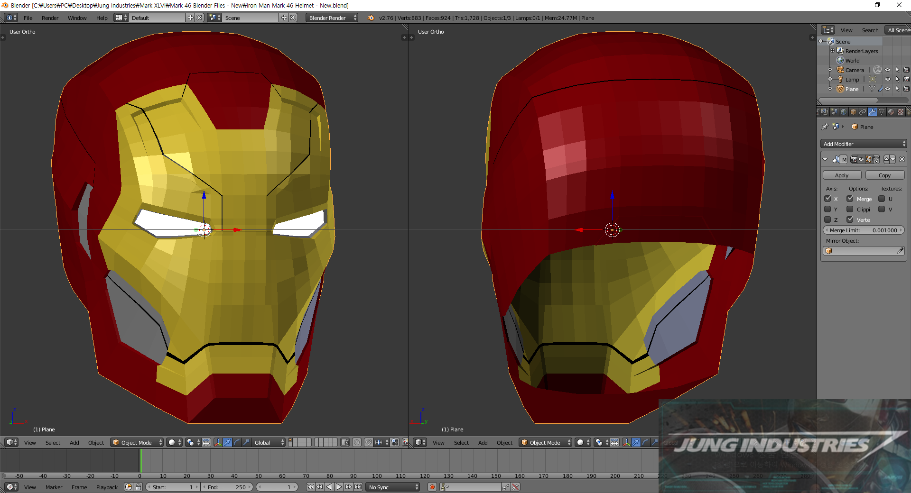Toggle viewport visibility eye for Plane

(x=888, y=89)
